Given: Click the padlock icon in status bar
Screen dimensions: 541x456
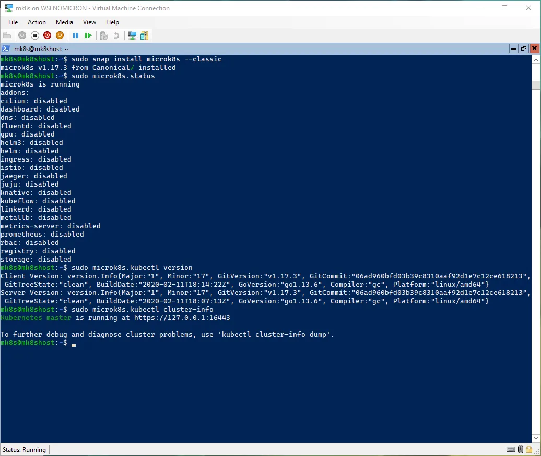Looking at the screenshot, I should point(530,449).
